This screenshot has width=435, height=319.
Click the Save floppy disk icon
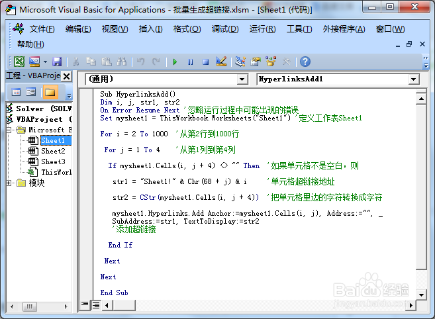click(x=57, y=62)
